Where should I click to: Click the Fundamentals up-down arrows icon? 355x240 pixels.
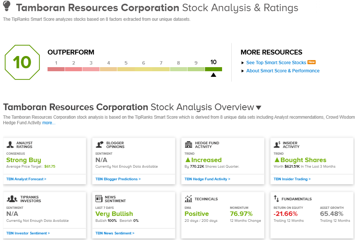point(276,199)
